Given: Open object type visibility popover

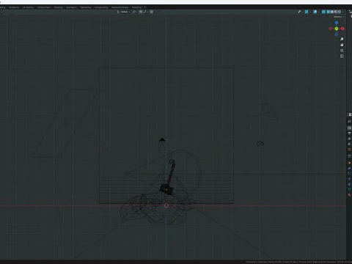Looking at the screenshot, I should [x=301, y=12].
